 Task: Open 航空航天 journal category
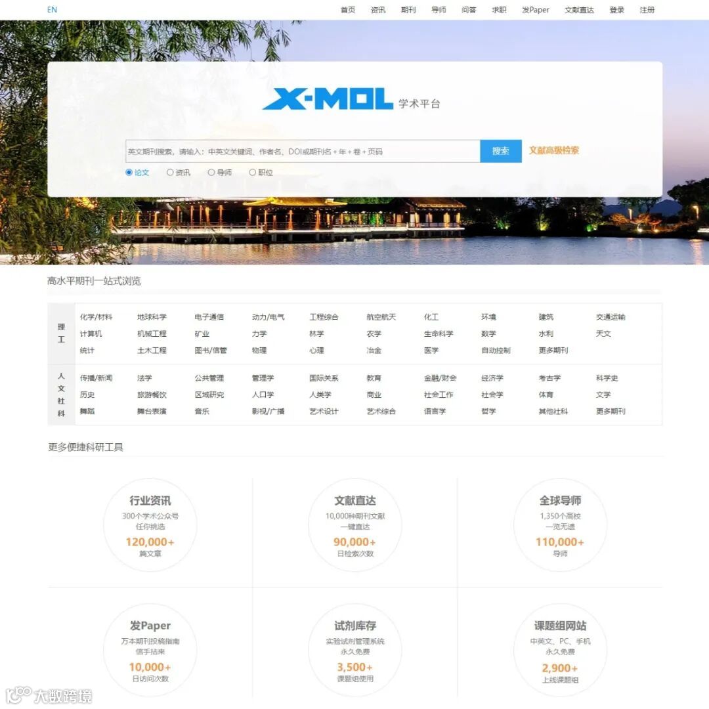pyautogui.click(x=381, y=317)
